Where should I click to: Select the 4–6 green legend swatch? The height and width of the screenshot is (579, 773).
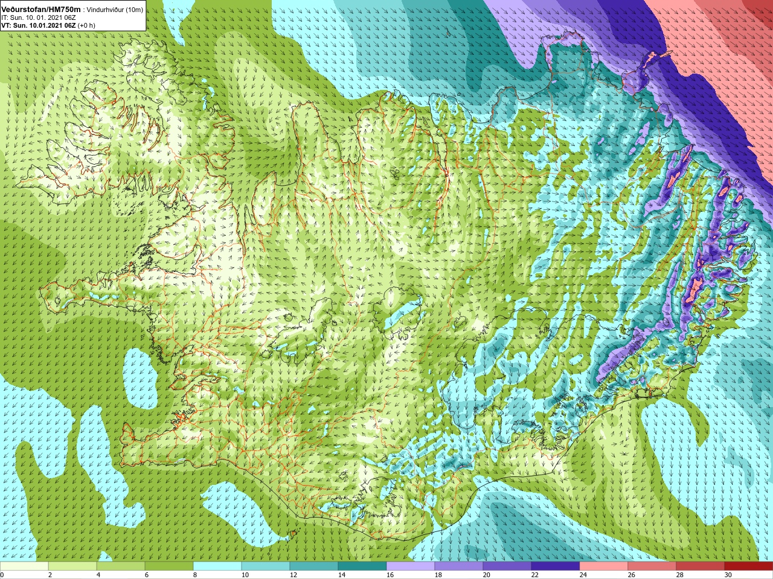pyautogui.click(x=121, y=566)
